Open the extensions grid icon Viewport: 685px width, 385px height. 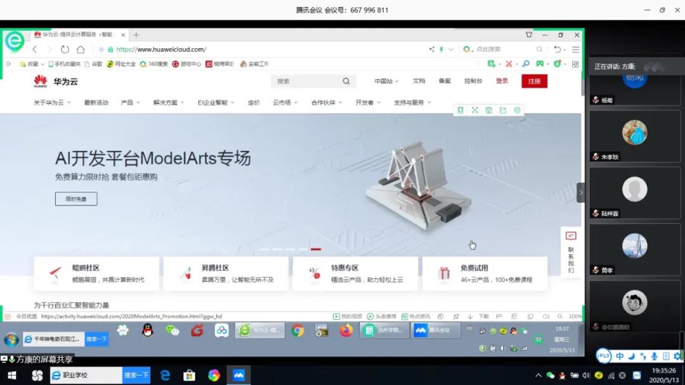(x=575, y=64)
